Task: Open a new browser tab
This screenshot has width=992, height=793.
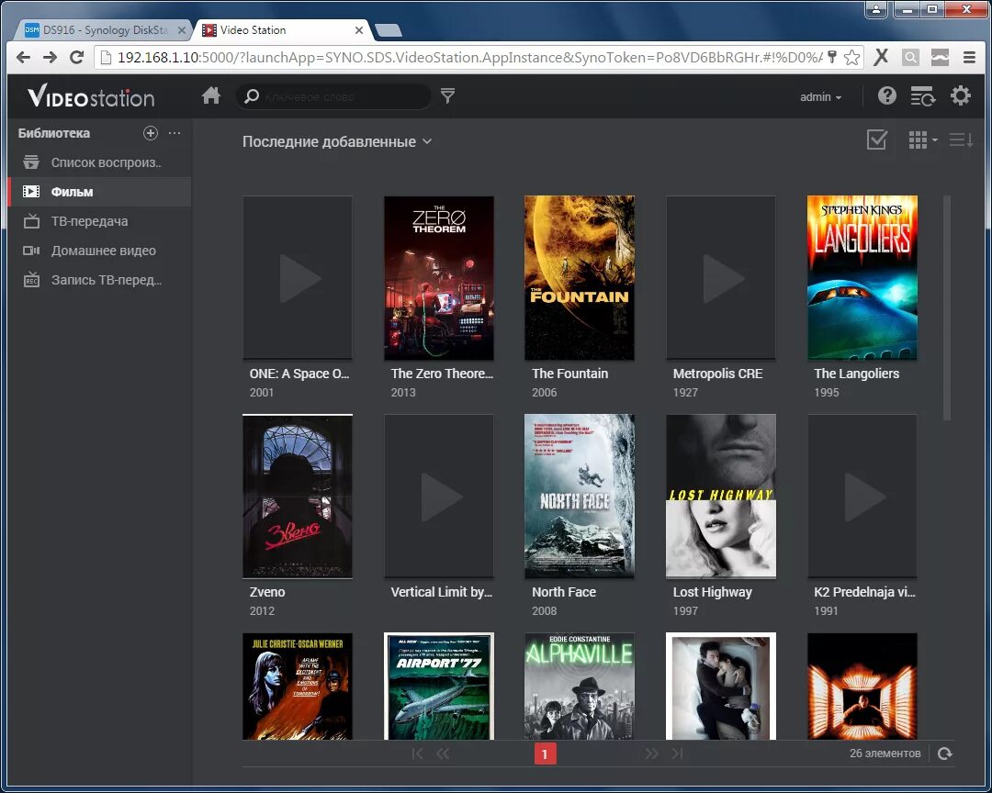Action: pos(389,29)
